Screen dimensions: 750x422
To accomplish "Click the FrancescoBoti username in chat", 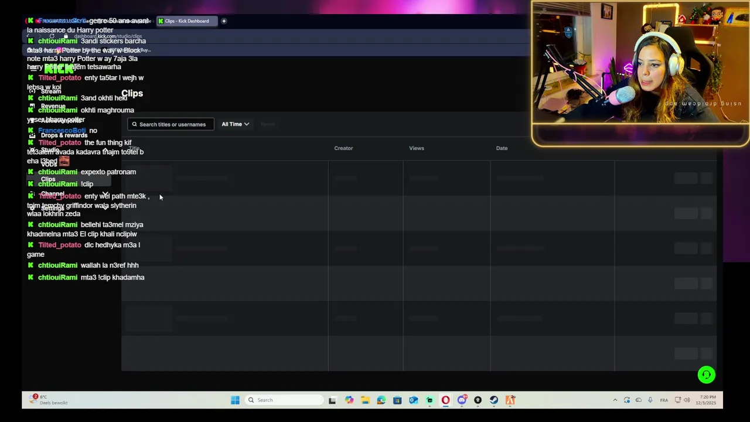I will [62, 131].
